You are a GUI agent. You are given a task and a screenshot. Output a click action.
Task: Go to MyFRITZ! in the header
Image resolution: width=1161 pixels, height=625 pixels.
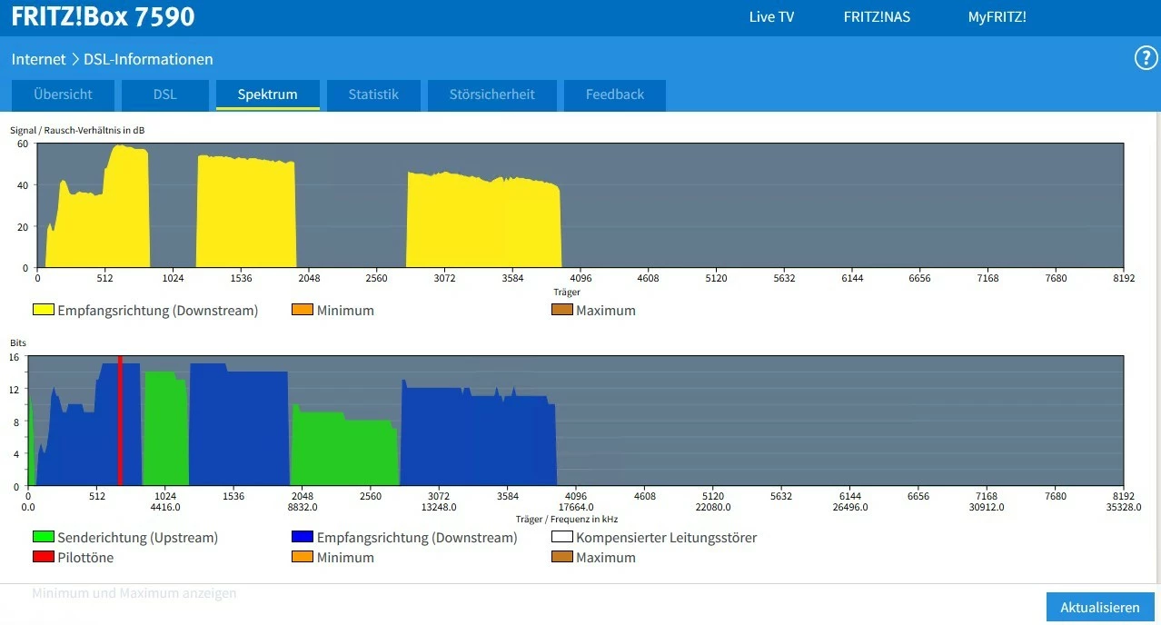pyautogui.click(x=997, y=17)
